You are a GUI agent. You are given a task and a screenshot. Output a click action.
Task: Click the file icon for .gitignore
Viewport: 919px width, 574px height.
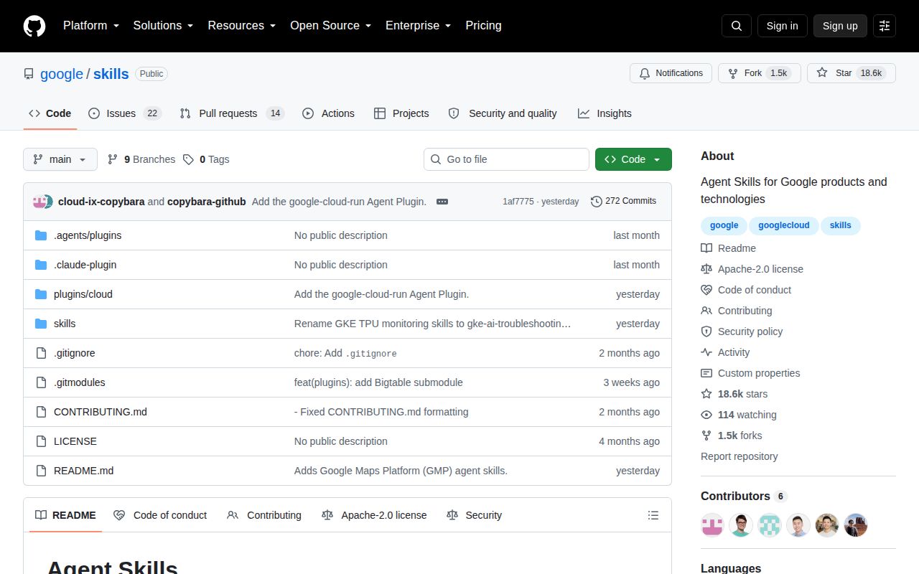41,353
